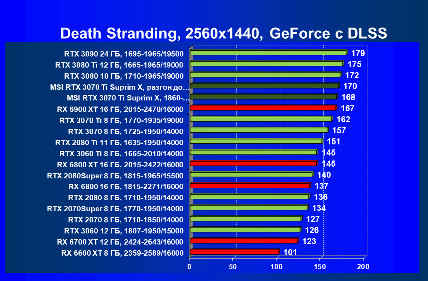
Task: Click the value 126 data label
Action: pos(312,231)
